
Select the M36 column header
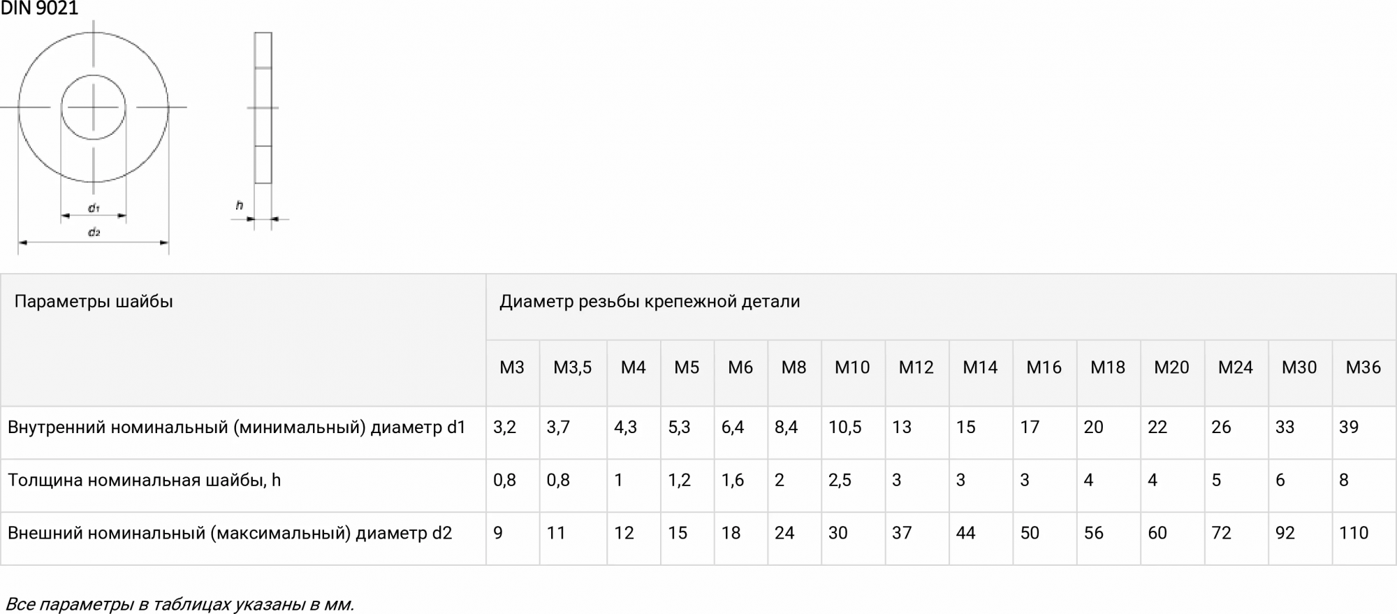[x=1363, y=367]
